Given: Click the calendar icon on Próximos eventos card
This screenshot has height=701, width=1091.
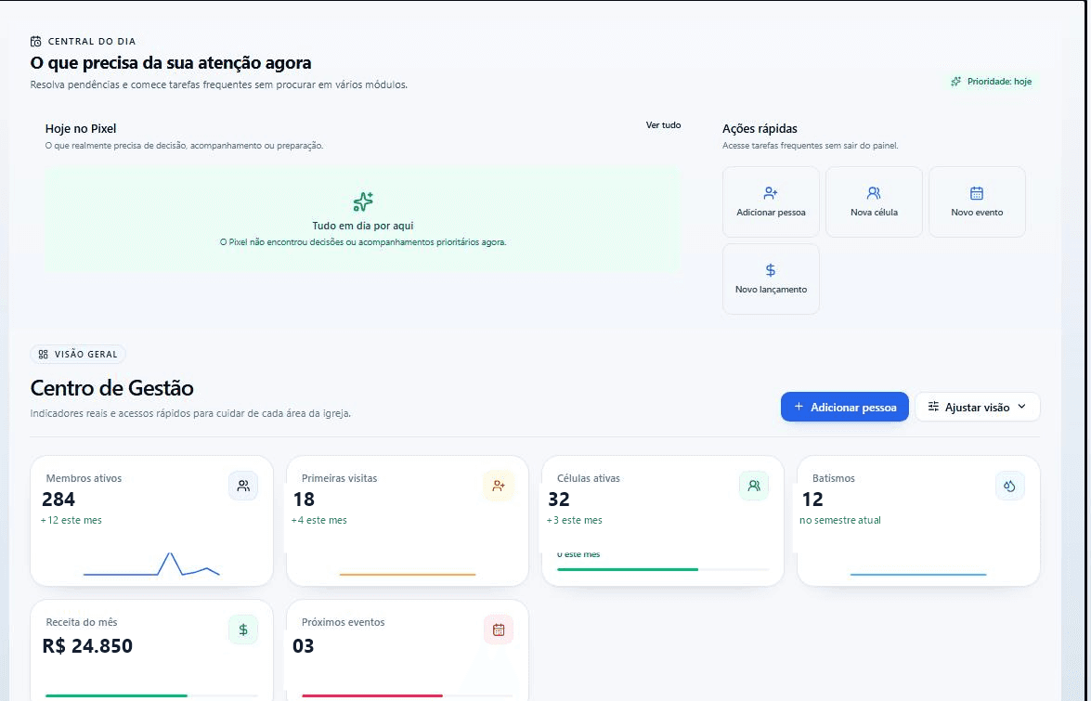Looking at the screenshot, I should (x=499, y=630).
